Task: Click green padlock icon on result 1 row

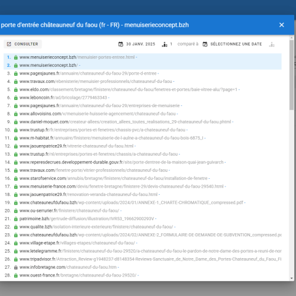Action: click(16, 57)
